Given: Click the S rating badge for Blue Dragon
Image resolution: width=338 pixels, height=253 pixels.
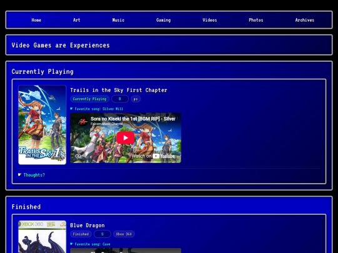Looking at the screenshot, I should click(103, 234).
